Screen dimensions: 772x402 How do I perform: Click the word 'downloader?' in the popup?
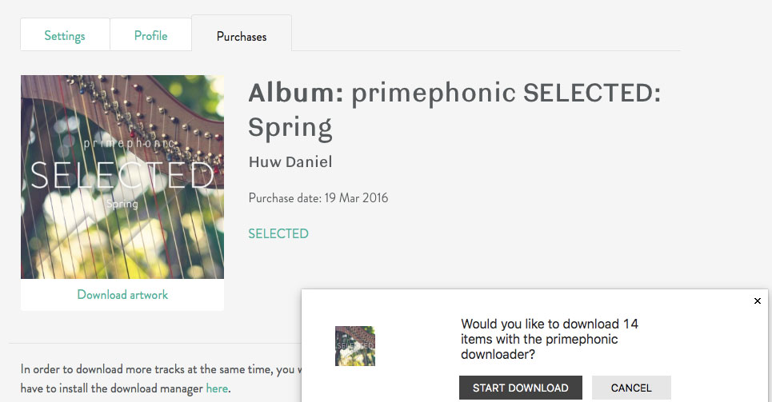(x=498, y=354)
